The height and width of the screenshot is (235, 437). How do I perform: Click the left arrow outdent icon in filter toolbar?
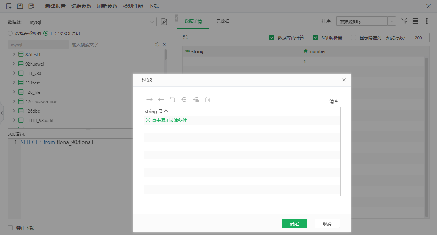click(161, 99)
